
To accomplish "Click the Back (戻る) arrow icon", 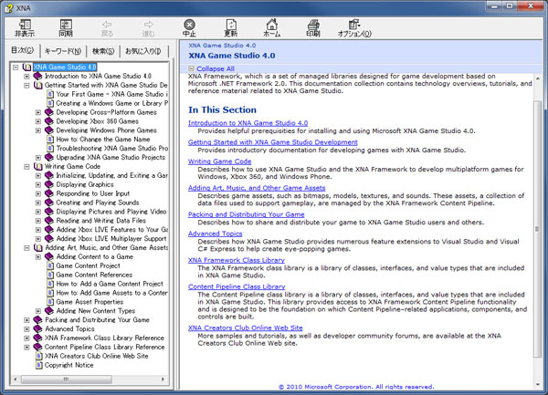I will [107, 24].
